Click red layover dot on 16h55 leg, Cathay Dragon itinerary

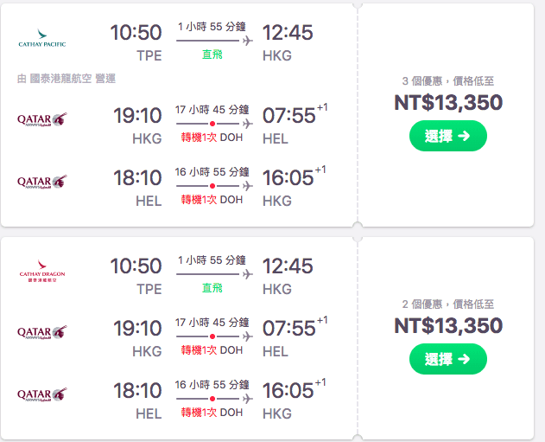[x=212, y=399]
